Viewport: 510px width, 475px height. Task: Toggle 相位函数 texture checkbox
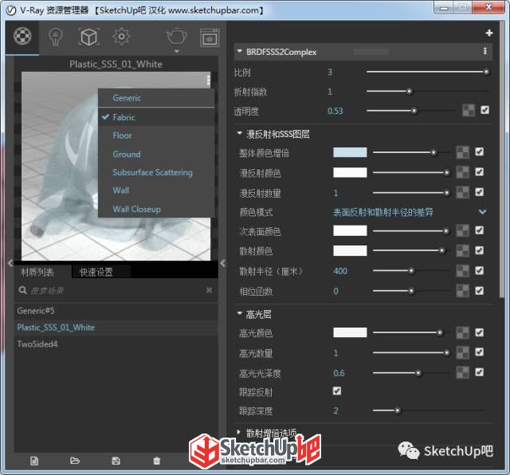[x=479, y=291]
